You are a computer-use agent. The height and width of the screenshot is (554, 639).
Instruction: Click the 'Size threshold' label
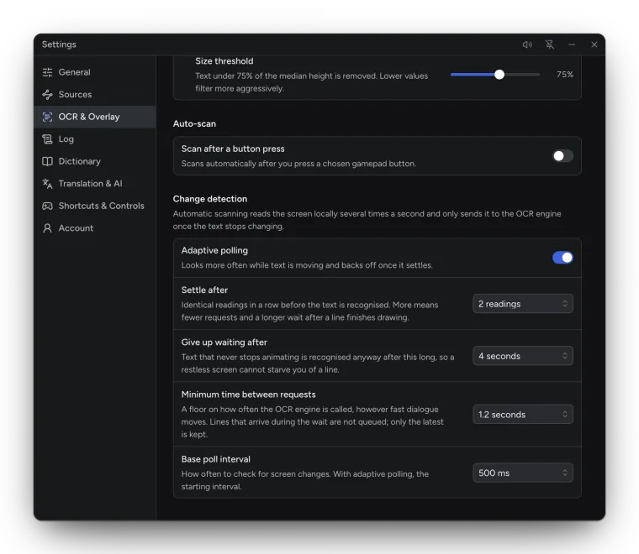pos(224,61)
